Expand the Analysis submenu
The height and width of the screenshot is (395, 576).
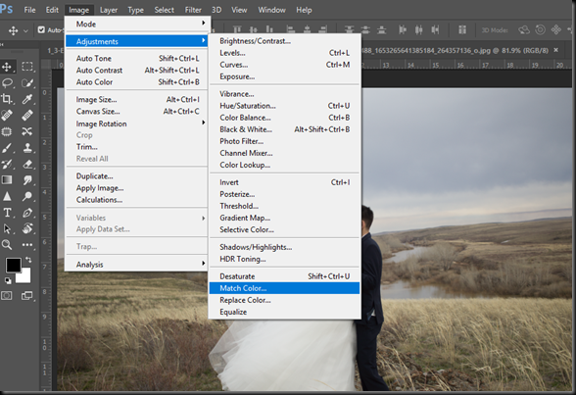pyautogui.click(x=136, y=265)
